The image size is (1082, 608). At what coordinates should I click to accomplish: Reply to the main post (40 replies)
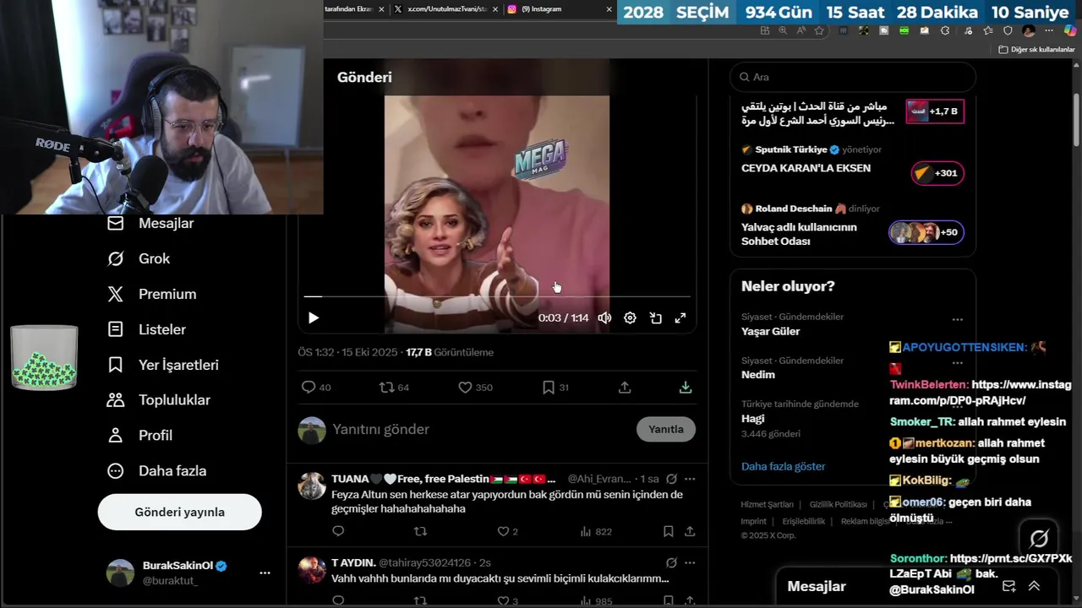[316, 388]
